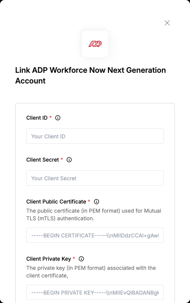Click the required asterisk next to Client Secret
This screenshot has height=303, width=190.
62,159
